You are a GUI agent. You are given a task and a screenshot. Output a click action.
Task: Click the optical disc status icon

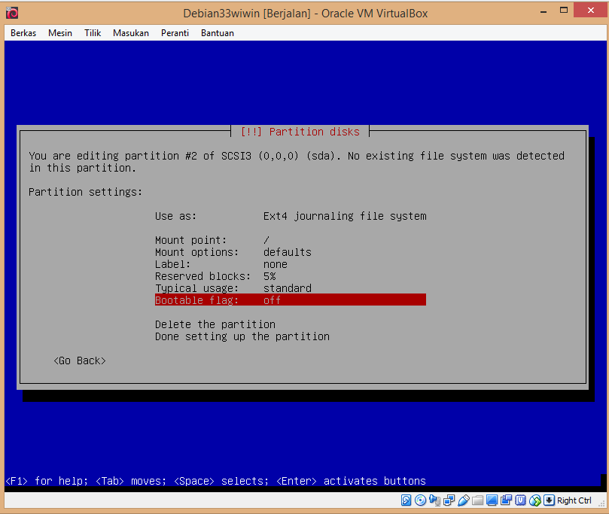420,500
